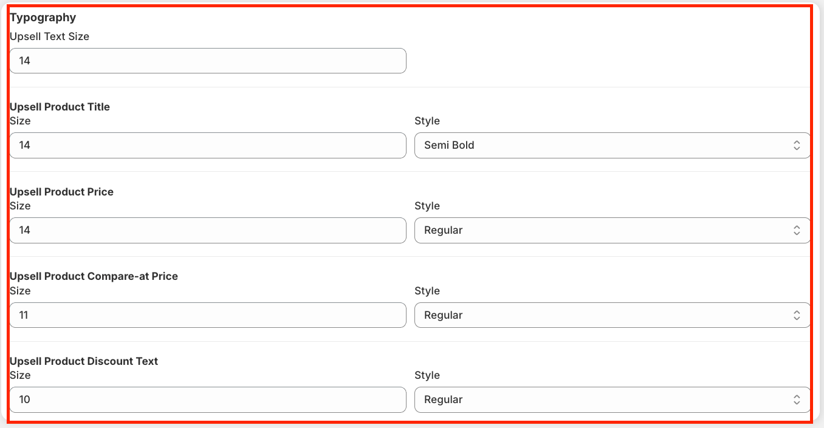The image size is (824, 428).
Task: Click the Upsell Product Title Size field
Action: tap(208, 146)
